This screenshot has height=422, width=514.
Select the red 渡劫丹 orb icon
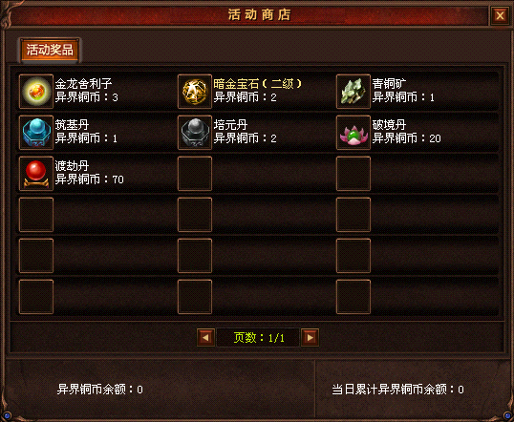[x=36, y=174]
